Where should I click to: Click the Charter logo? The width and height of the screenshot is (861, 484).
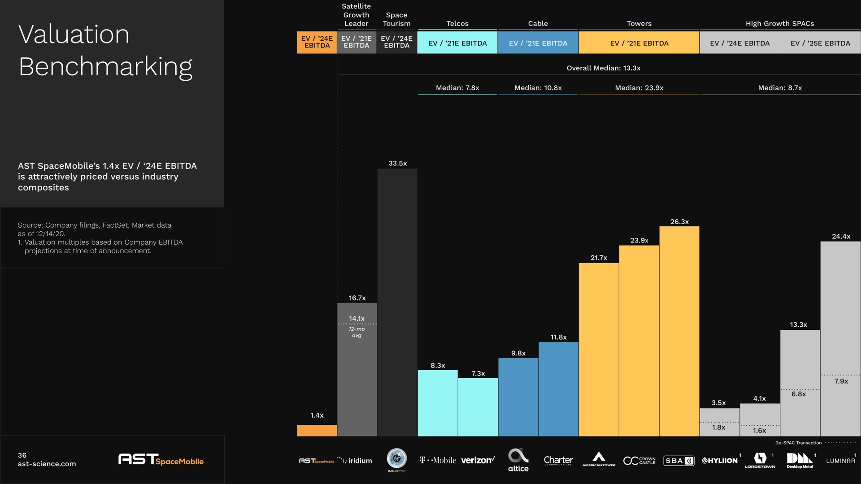click(x=558, y=460)
